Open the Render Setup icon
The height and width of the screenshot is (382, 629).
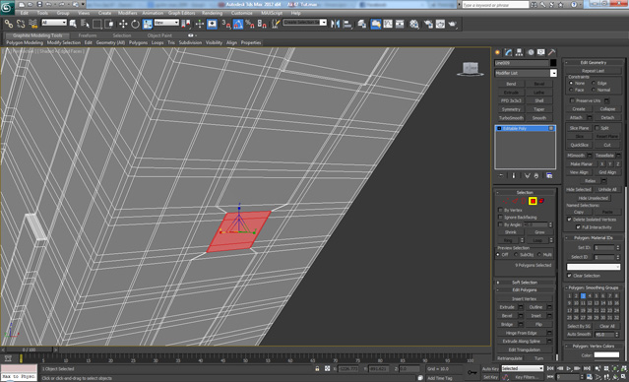tap(428, 24)
